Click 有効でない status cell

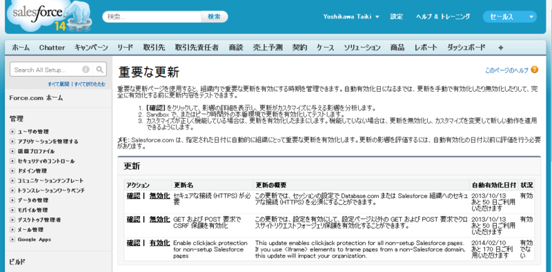pos(526,249)
